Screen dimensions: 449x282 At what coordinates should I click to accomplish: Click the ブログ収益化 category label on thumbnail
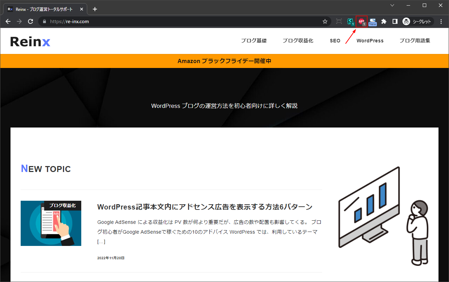(63, 206)
